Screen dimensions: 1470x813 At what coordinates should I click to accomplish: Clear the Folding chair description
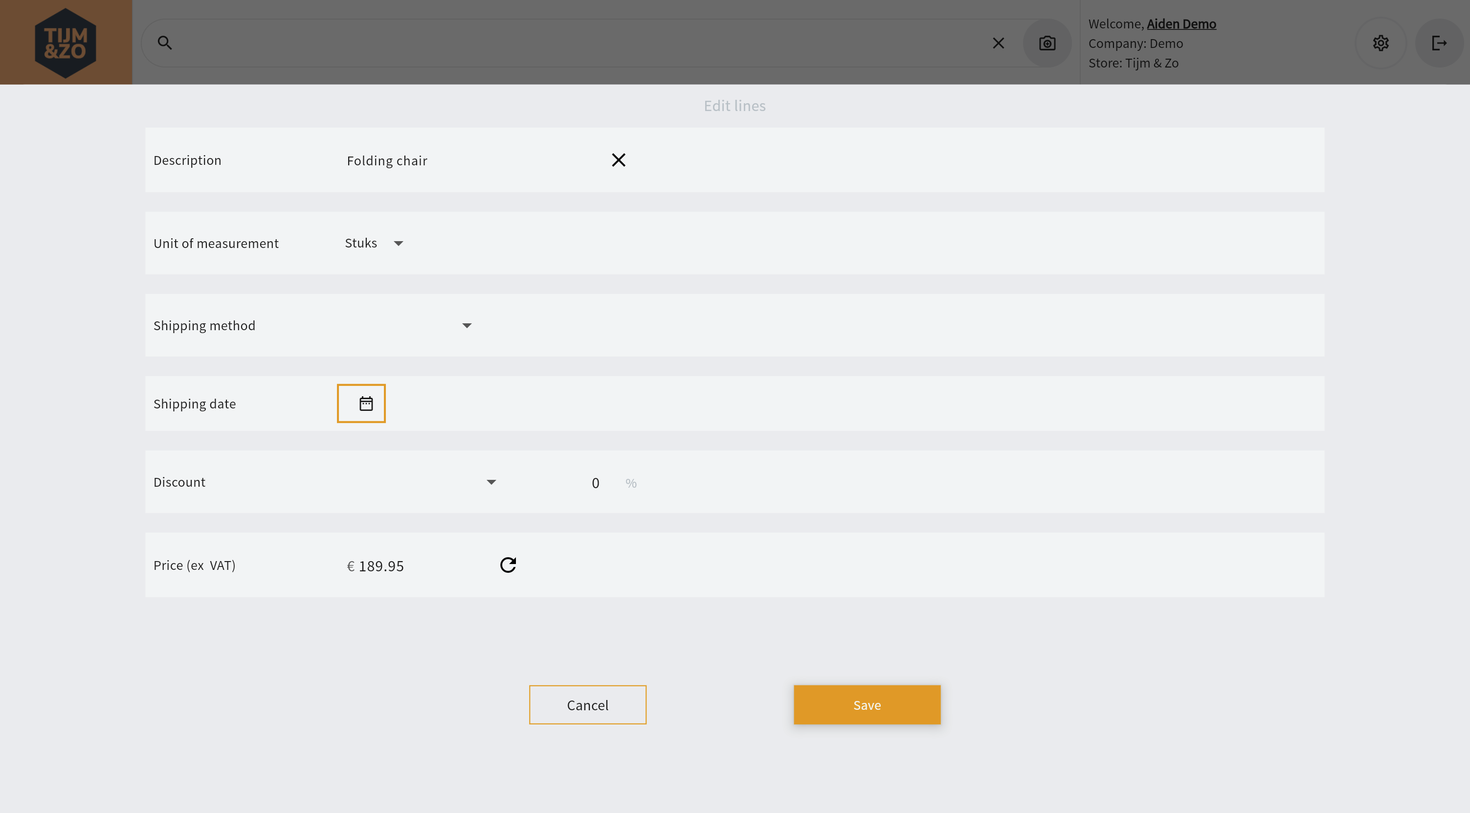point(619,160)
